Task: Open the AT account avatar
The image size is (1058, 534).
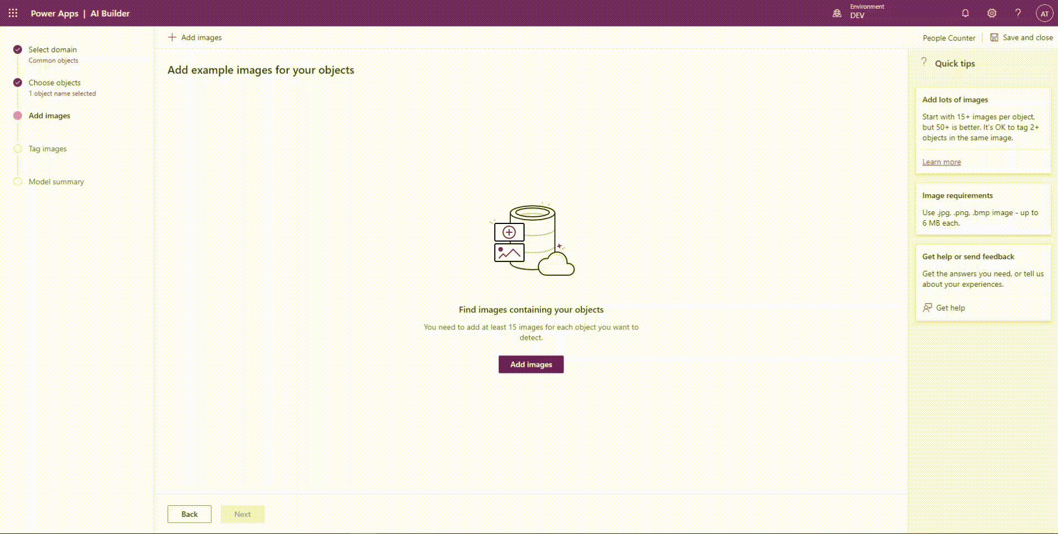Action: pos(1044,14)
